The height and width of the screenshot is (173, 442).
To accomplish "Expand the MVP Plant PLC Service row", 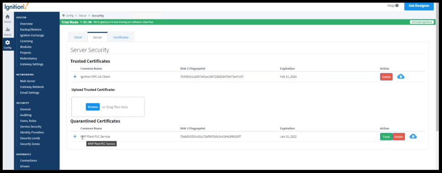I will point(75,136).
